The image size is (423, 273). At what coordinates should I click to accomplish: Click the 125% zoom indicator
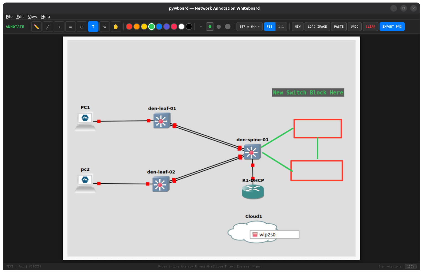tap(411, 266)
